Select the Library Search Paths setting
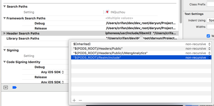The image size is (214, 106). (x=23, y=38)
